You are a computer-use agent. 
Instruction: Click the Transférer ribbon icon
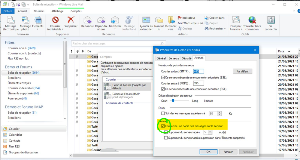click(115, 20)
